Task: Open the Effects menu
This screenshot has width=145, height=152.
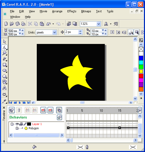Action: point(72,11)
